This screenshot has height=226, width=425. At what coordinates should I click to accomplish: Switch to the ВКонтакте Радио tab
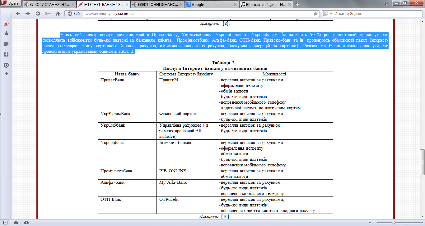point(266,4)
